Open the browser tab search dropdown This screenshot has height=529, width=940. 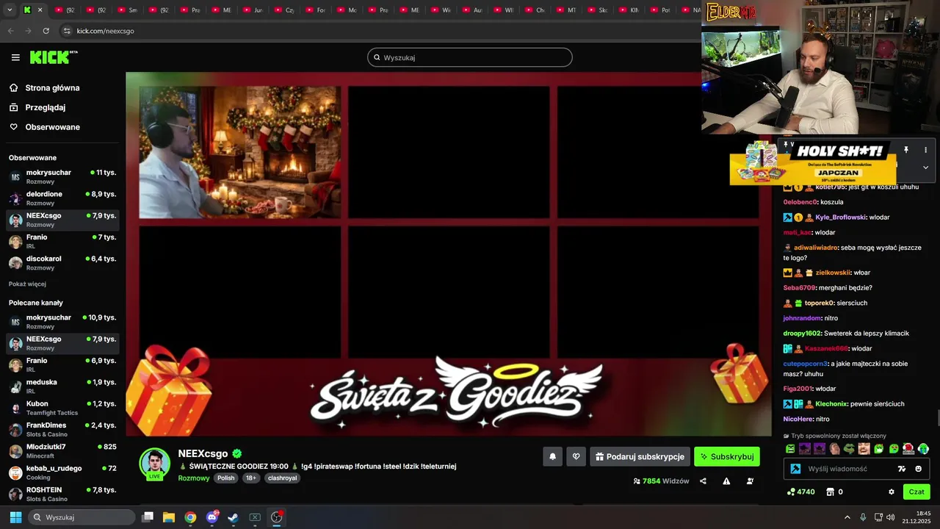point(8,10)
